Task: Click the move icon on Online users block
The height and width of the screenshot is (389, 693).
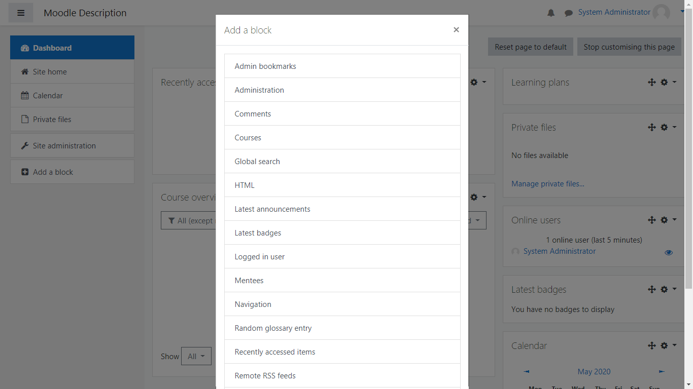Action: [x=652, y=220]
